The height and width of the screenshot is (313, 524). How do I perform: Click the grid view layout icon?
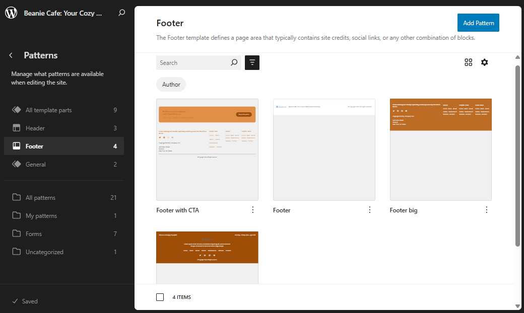coord(468,62)
